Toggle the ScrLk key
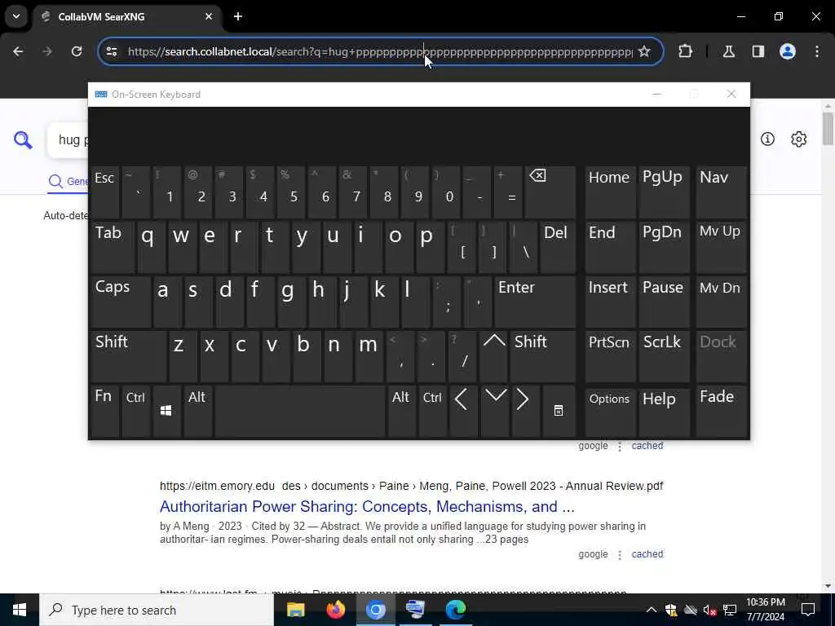835x626 pixels. click(664, 355)
